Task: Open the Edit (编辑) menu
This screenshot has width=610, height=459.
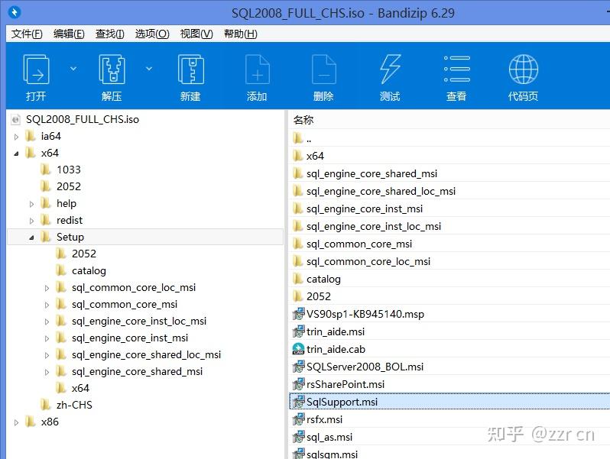Action: point(69,34)
